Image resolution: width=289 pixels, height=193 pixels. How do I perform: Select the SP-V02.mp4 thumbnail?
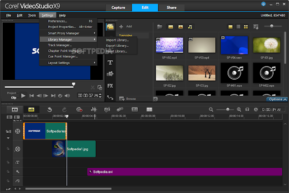pos(169,45)
